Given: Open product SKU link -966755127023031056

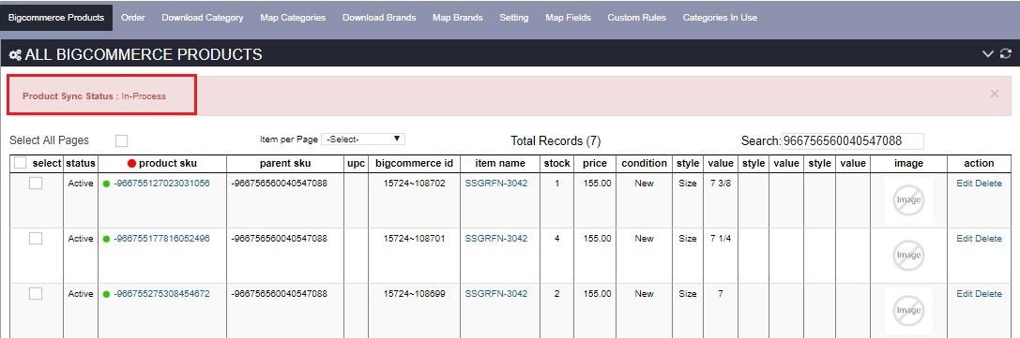Looking at the screenshot, I should pyautogui.click(x=161, y=184).
